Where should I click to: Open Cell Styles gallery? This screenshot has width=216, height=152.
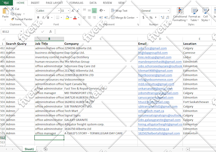pyautogui.click(x=205, y=15)
